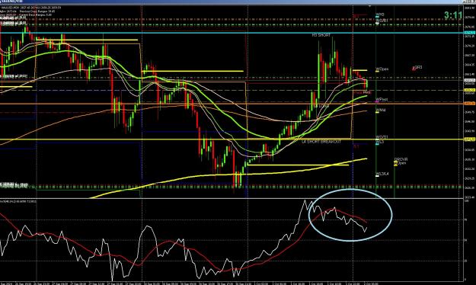Click the WOpen weekly level label
The height and width of the screenshot is (285, 476).
382,69
